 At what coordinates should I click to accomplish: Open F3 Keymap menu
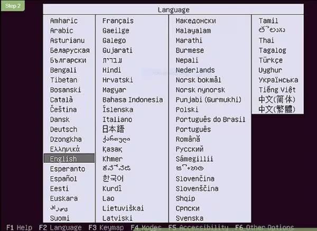(106, 227)
